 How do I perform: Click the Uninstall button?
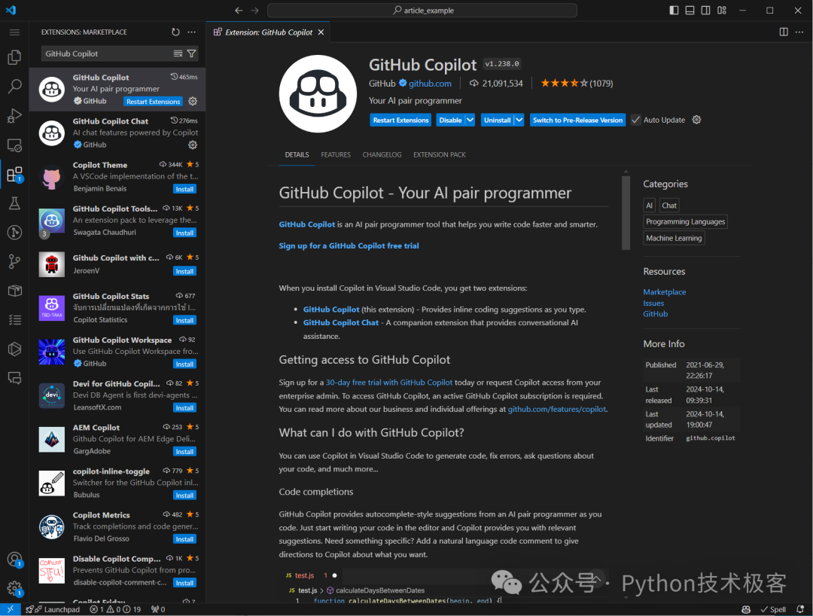click(498, 120)
